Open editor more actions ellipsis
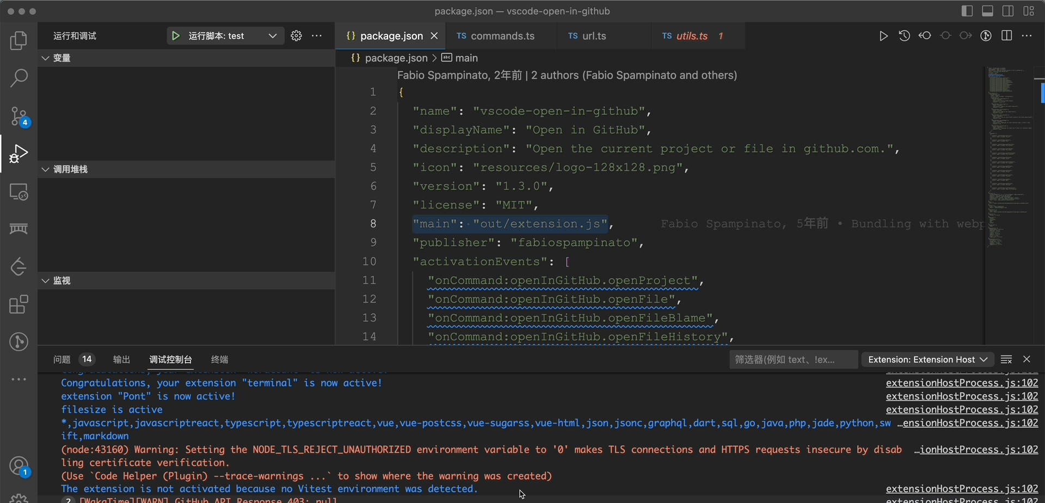 coord(1027,36)
